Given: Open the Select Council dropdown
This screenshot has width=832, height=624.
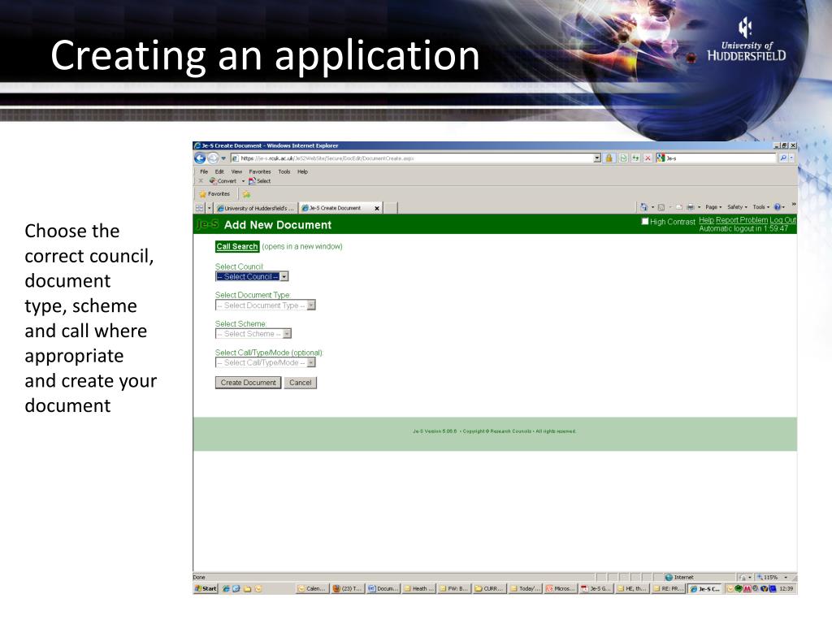Looking at the screenshot, I should tap(252, 276).
